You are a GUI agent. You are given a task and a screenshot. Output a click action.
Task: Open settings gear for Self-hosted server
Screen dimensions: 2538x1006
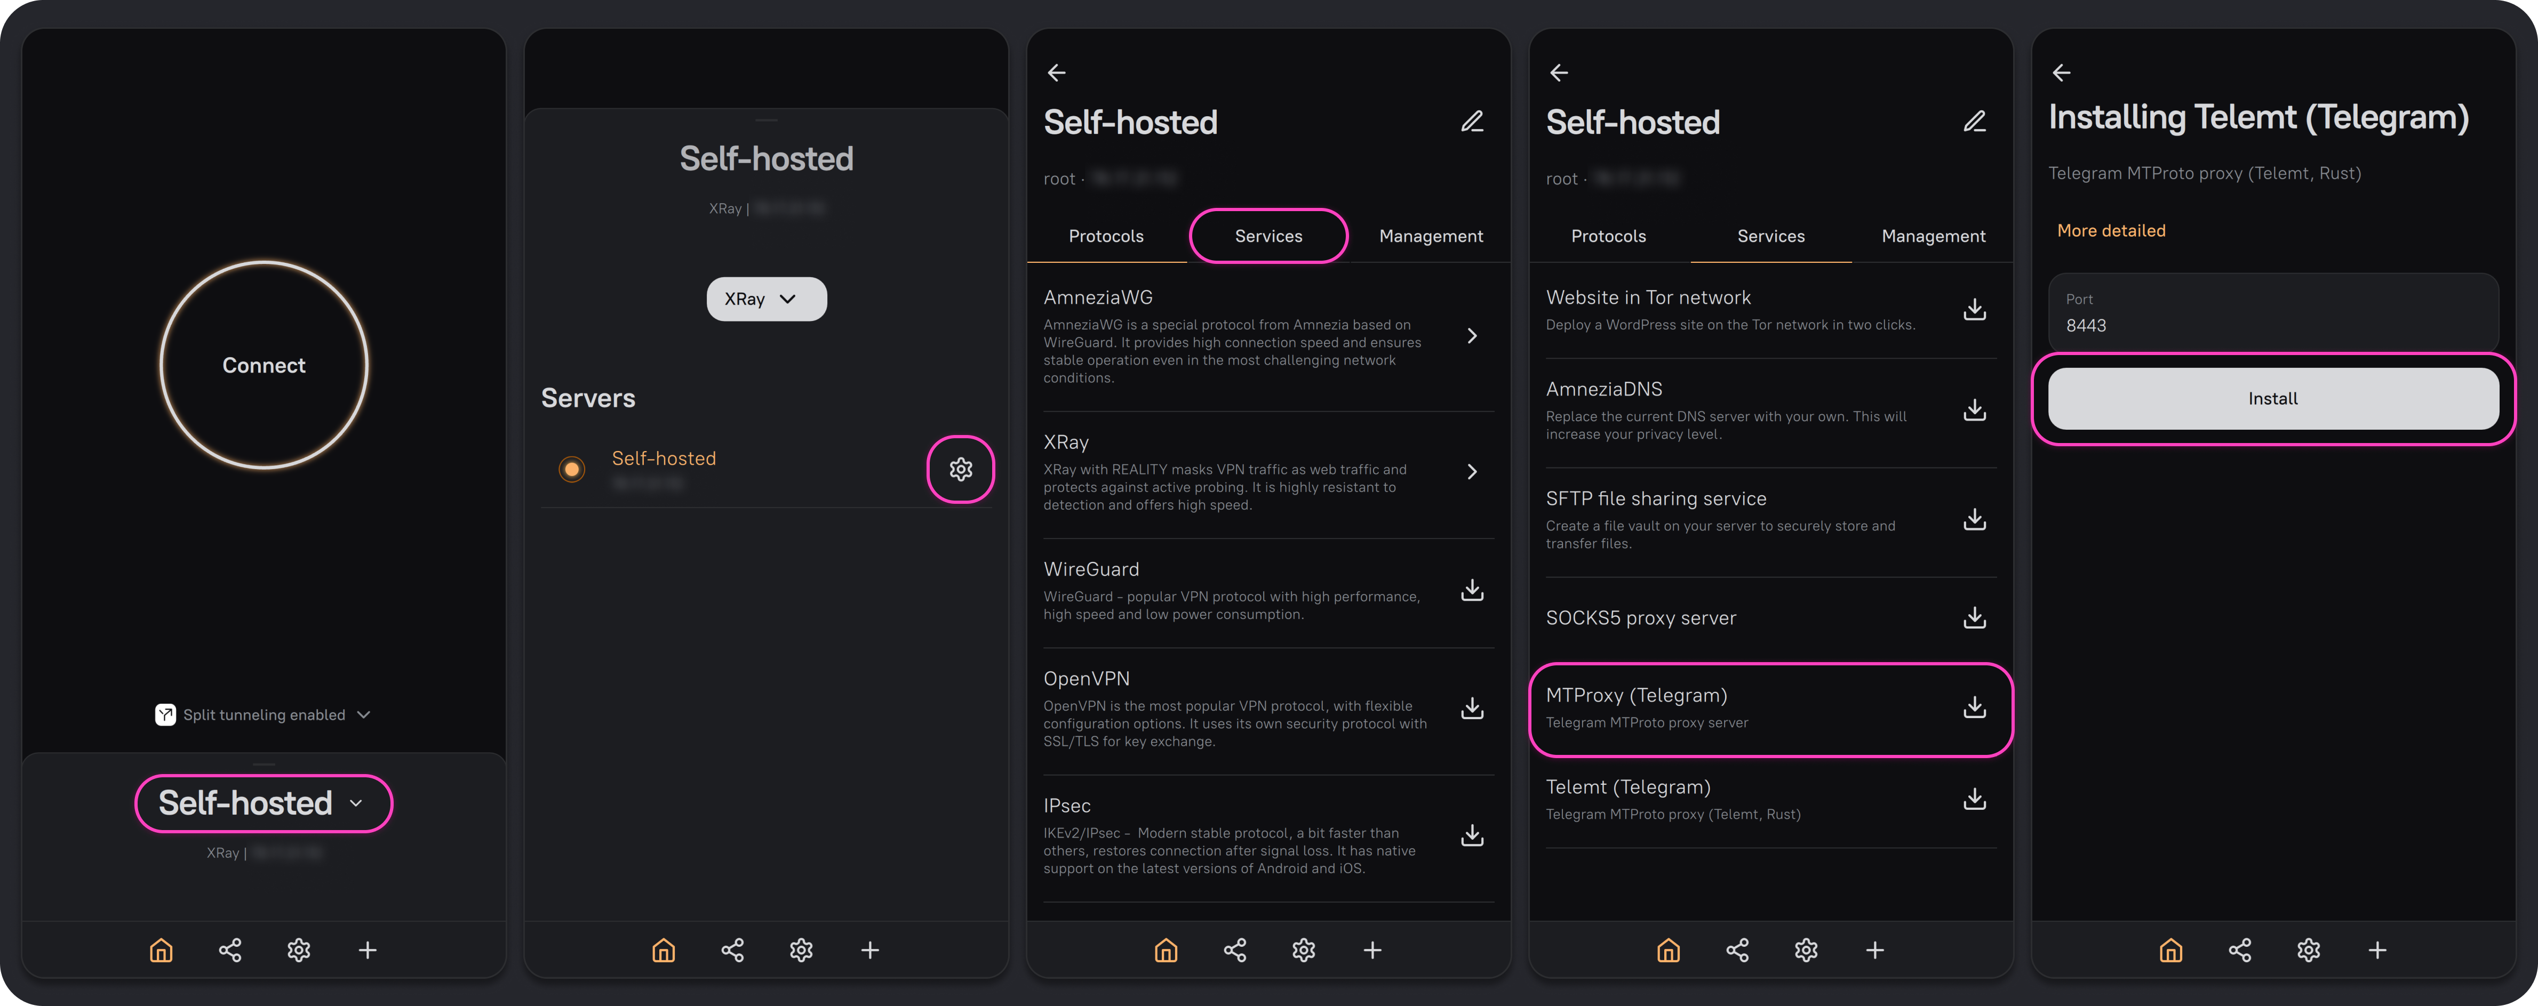pos(961,470)
